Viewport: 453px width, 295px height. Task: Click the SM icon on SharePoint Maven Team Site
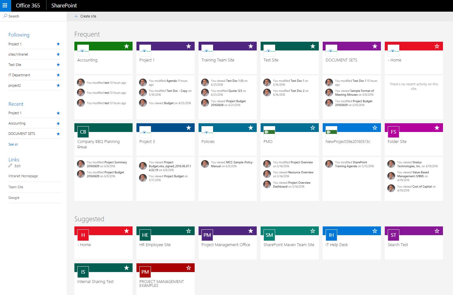tap(269, 235)
